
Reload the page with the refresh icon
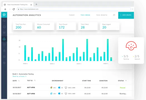[x=14, y=9]
